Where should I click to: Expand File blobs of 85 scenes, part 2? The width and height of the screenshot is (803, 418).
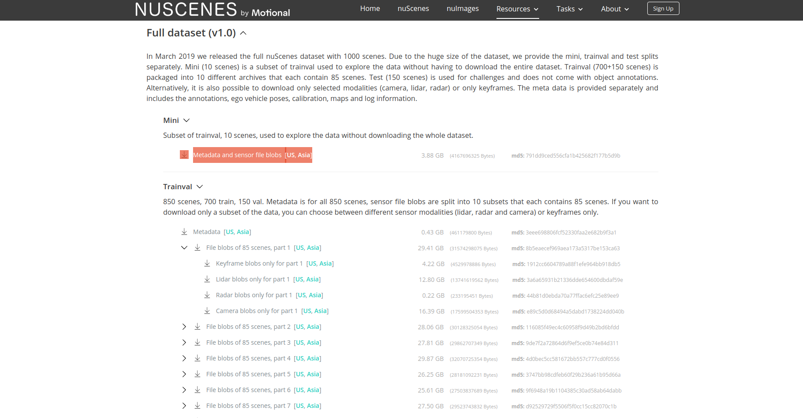click(184, 327)
